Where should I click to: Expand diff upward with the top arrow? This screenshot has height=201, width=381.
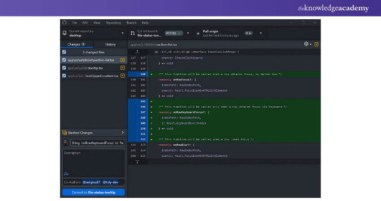[137, 52]
